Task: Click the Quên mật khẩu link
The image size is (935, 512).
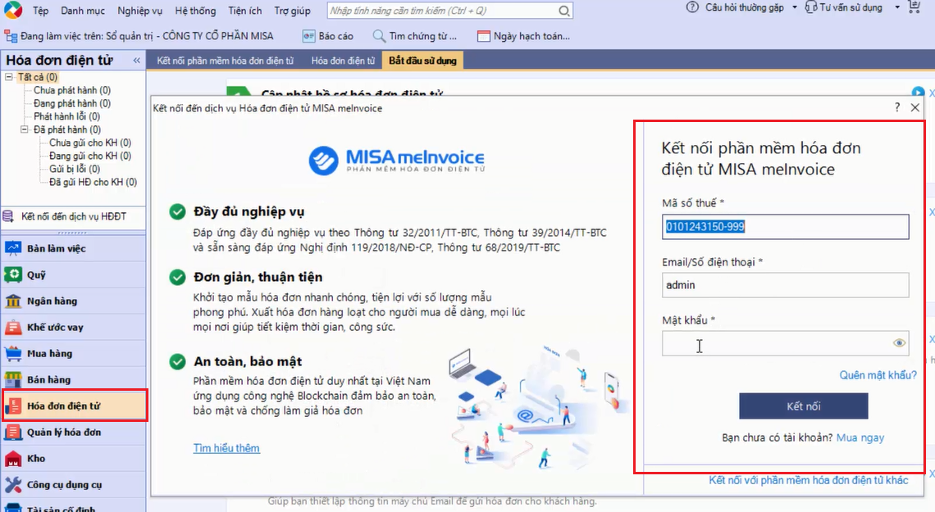Action: pyautogui.click(x=878, y=375)
